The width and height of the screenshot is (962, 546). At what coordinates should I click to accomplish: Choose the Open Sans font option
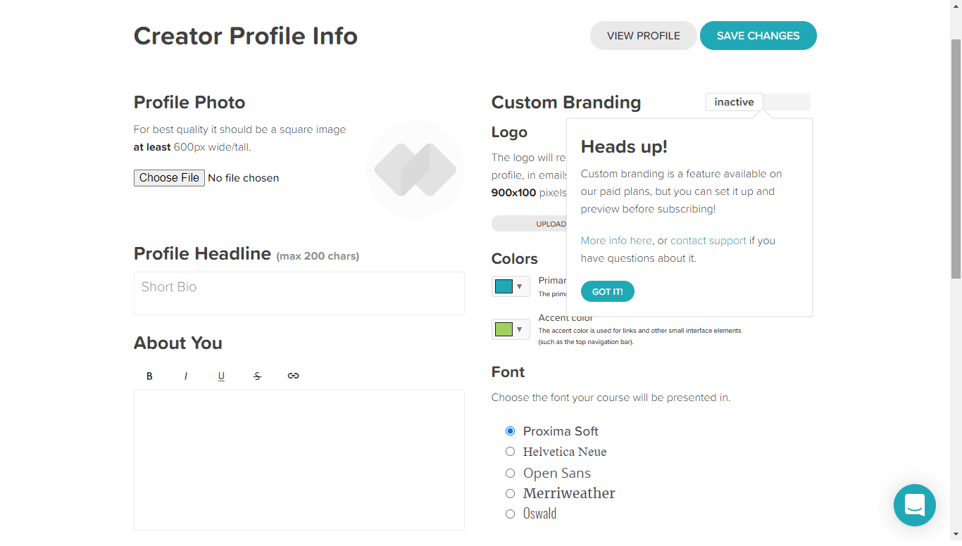tap(511, 473)
